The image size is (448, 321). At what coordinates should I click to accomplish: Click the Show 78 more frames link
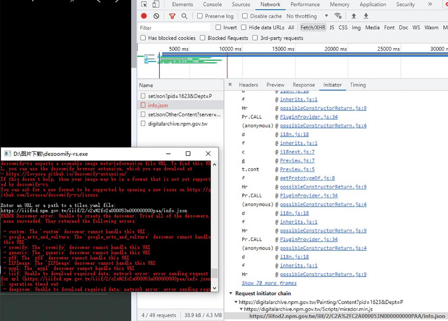269,283
